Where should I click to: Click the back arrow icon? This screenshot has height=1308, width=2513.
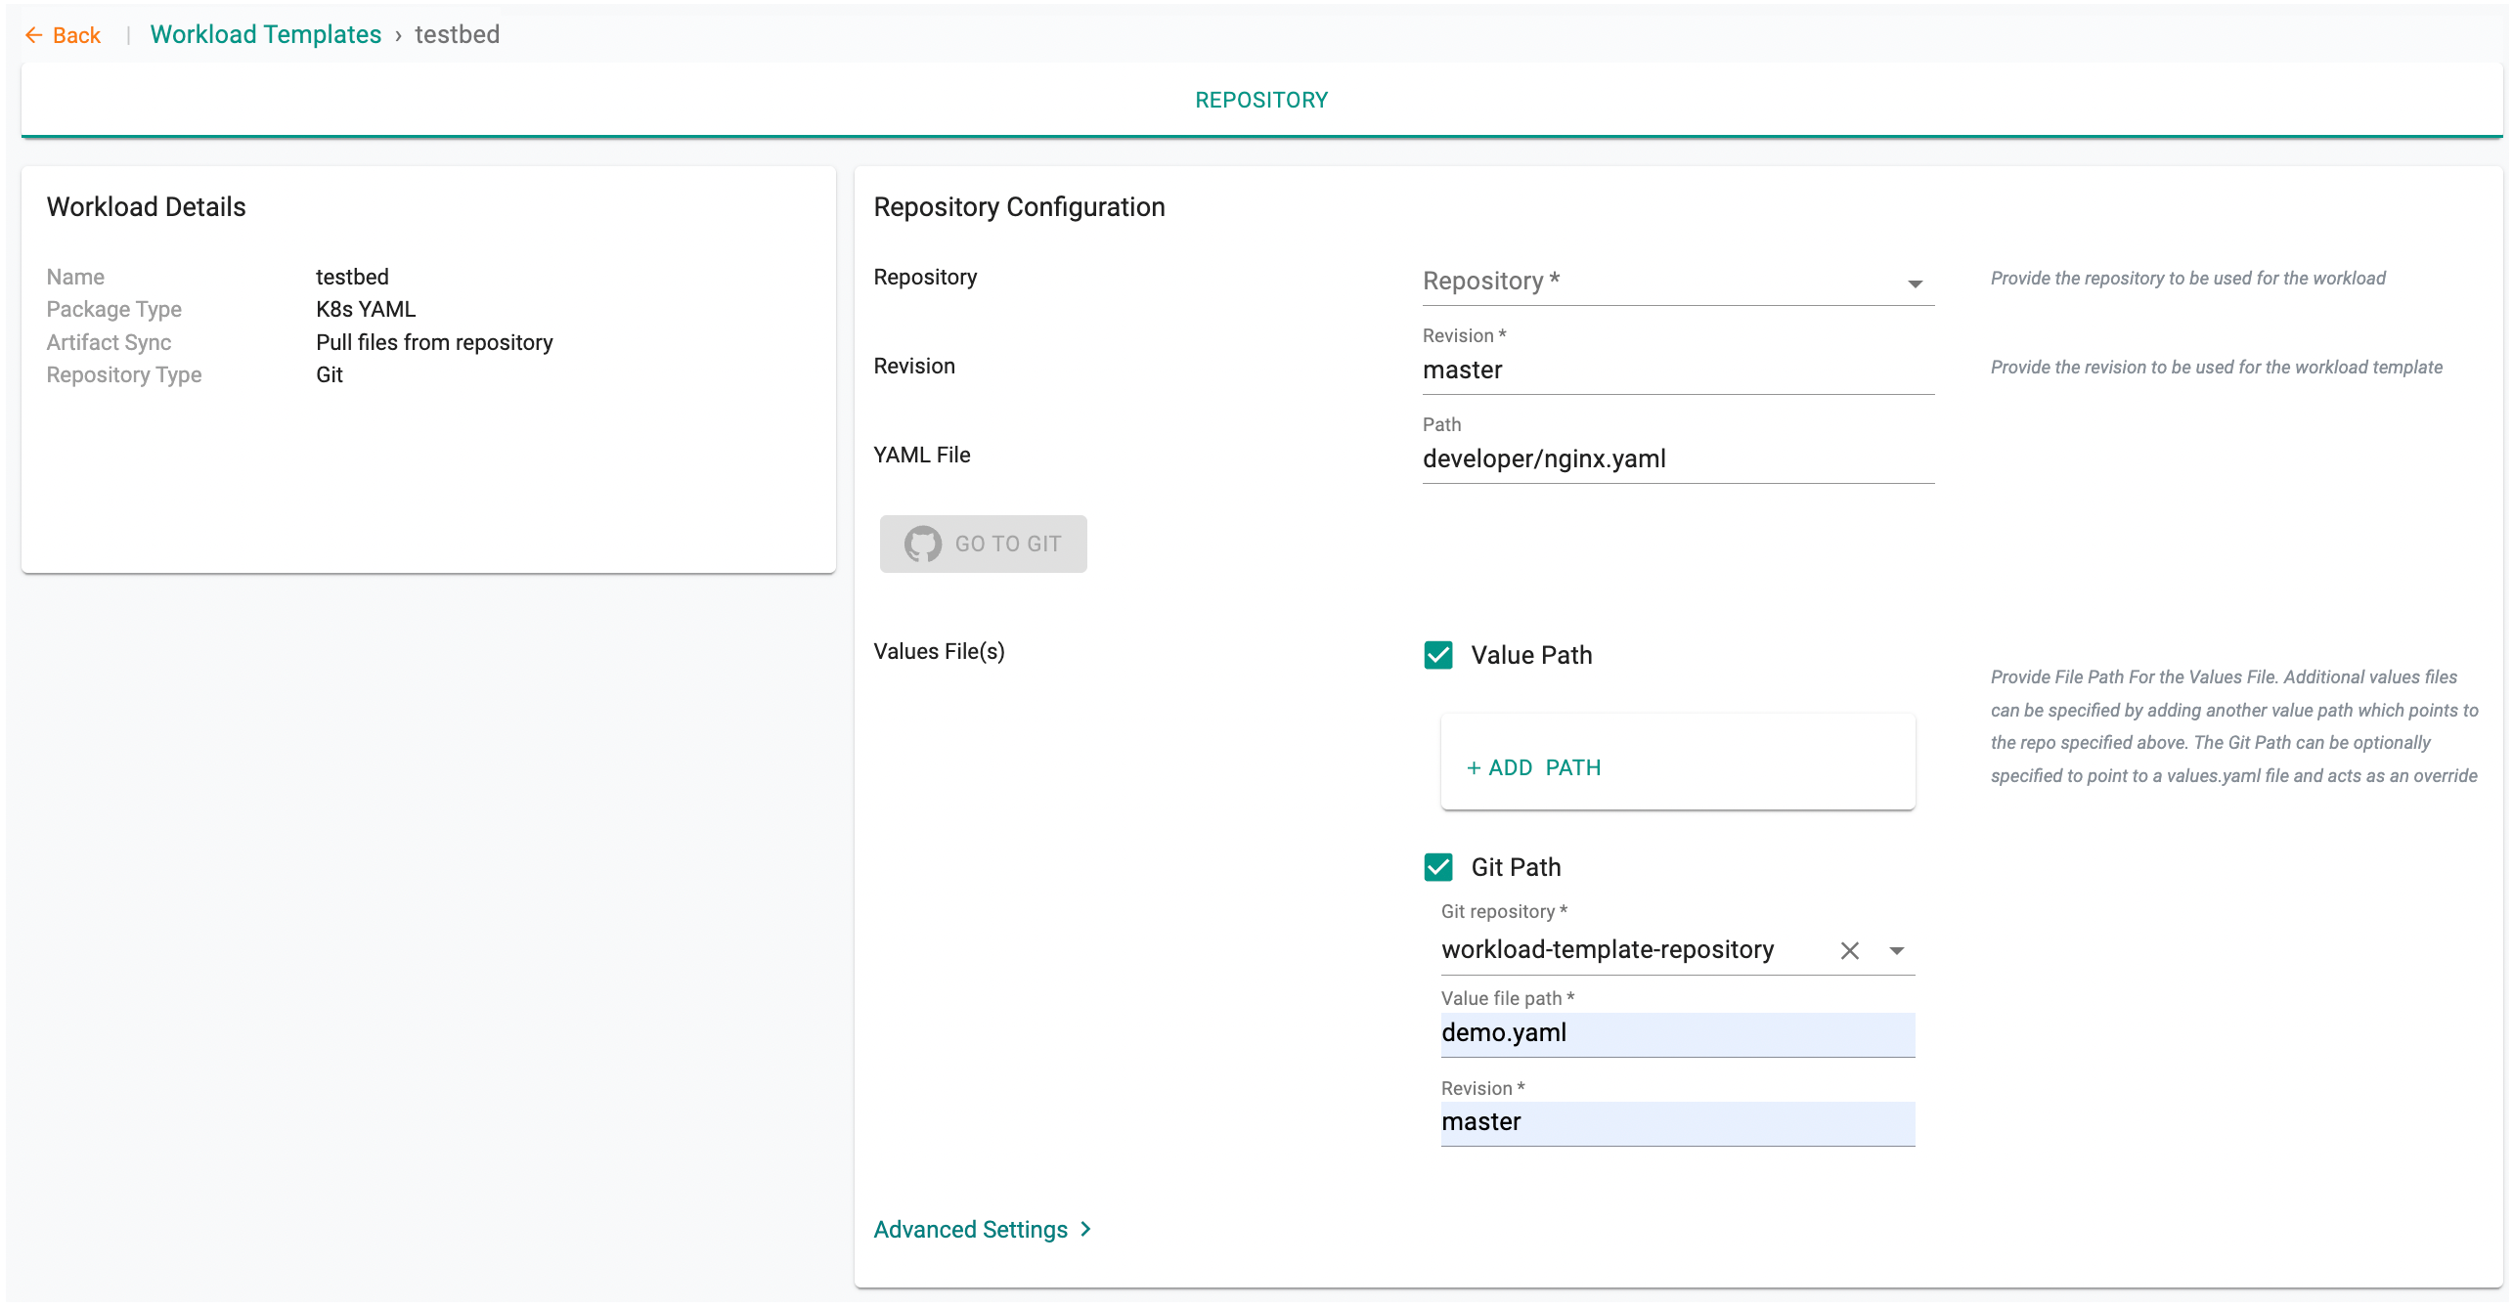coord(33,35)
